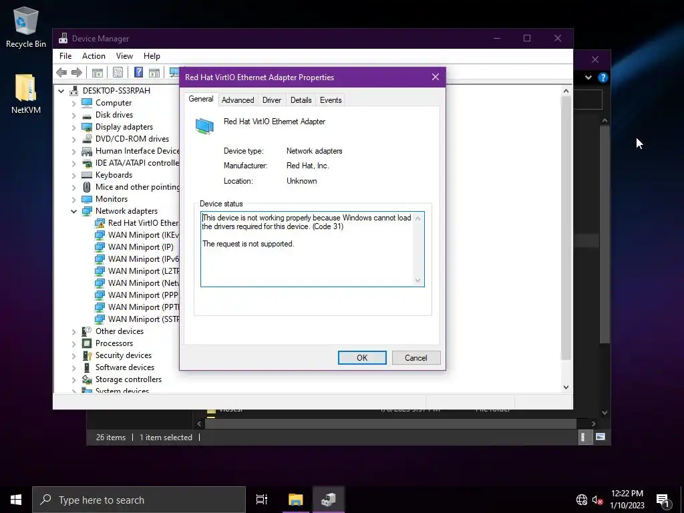Click the Properties toolbar icon in Device Manager
The width and height of the screenshot is (684, 513).
point(118,72)
